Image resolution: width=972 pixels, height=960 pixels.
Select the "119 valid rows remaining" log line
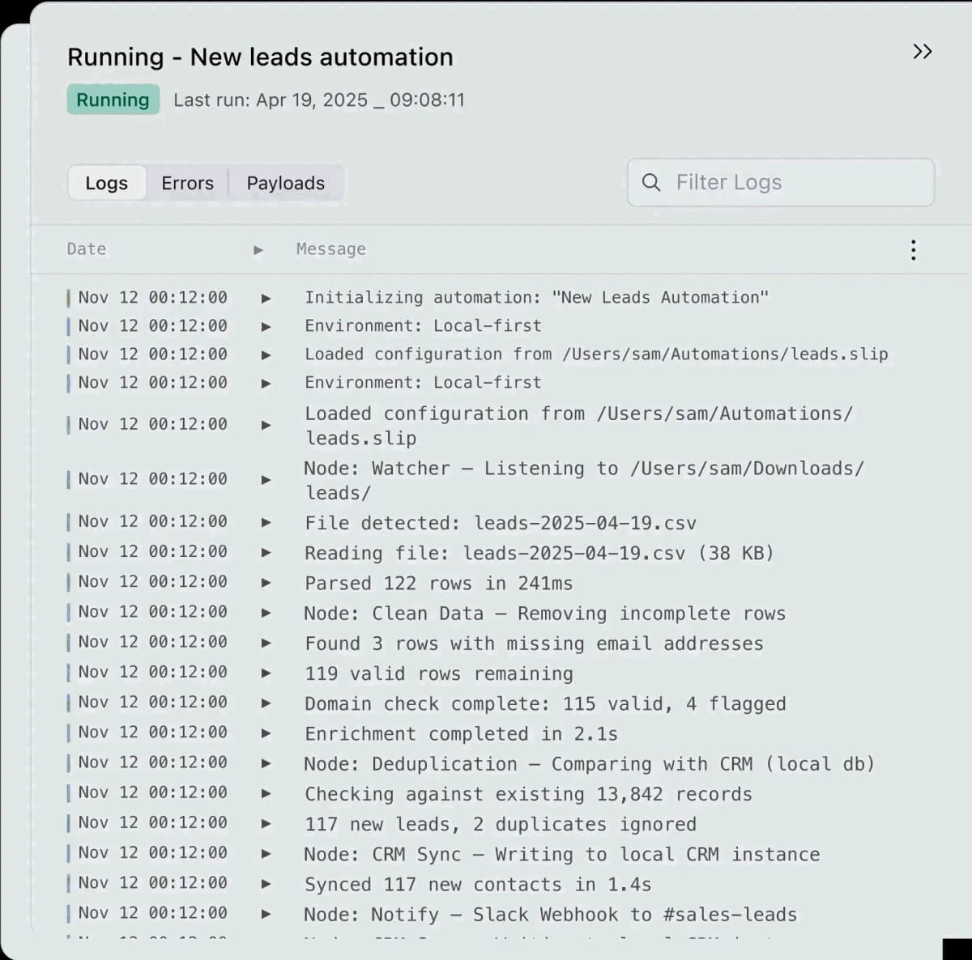pyautogui.click(x=438, y=673)
